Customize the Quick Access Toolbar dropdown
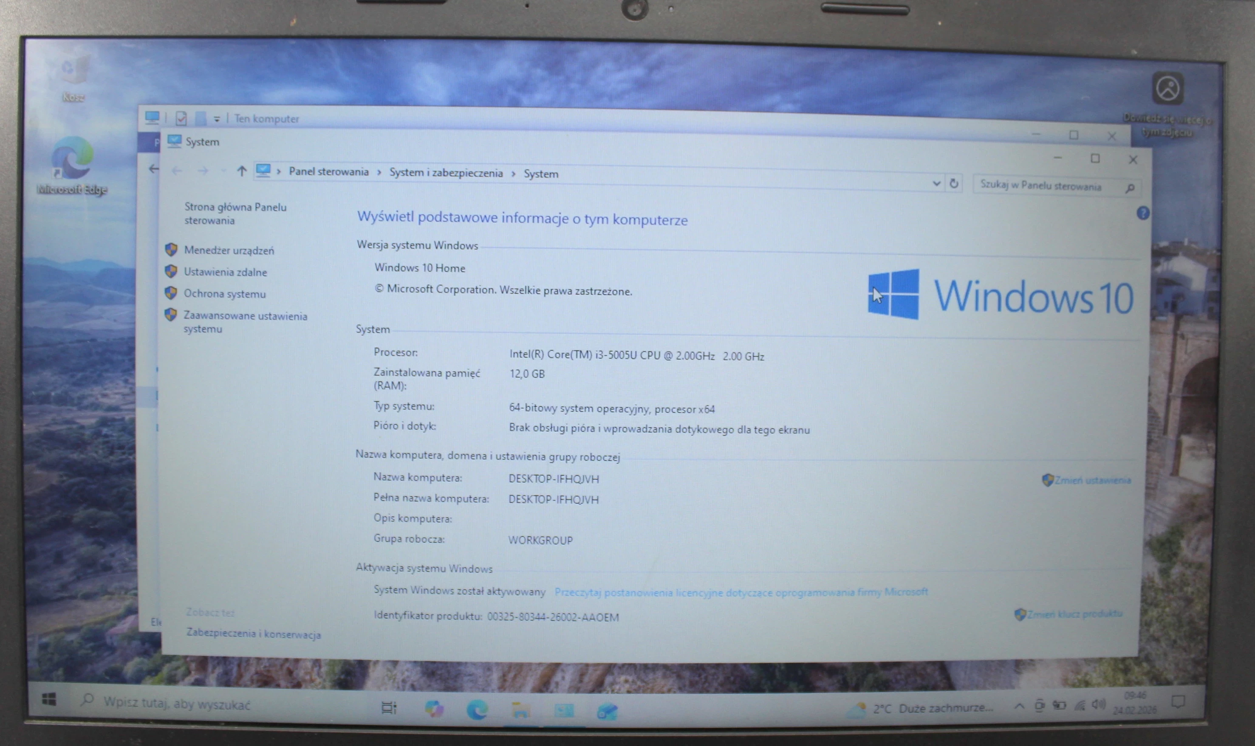Image resolution: width=1255 pixels, height=746 pixels. [217, 118]
